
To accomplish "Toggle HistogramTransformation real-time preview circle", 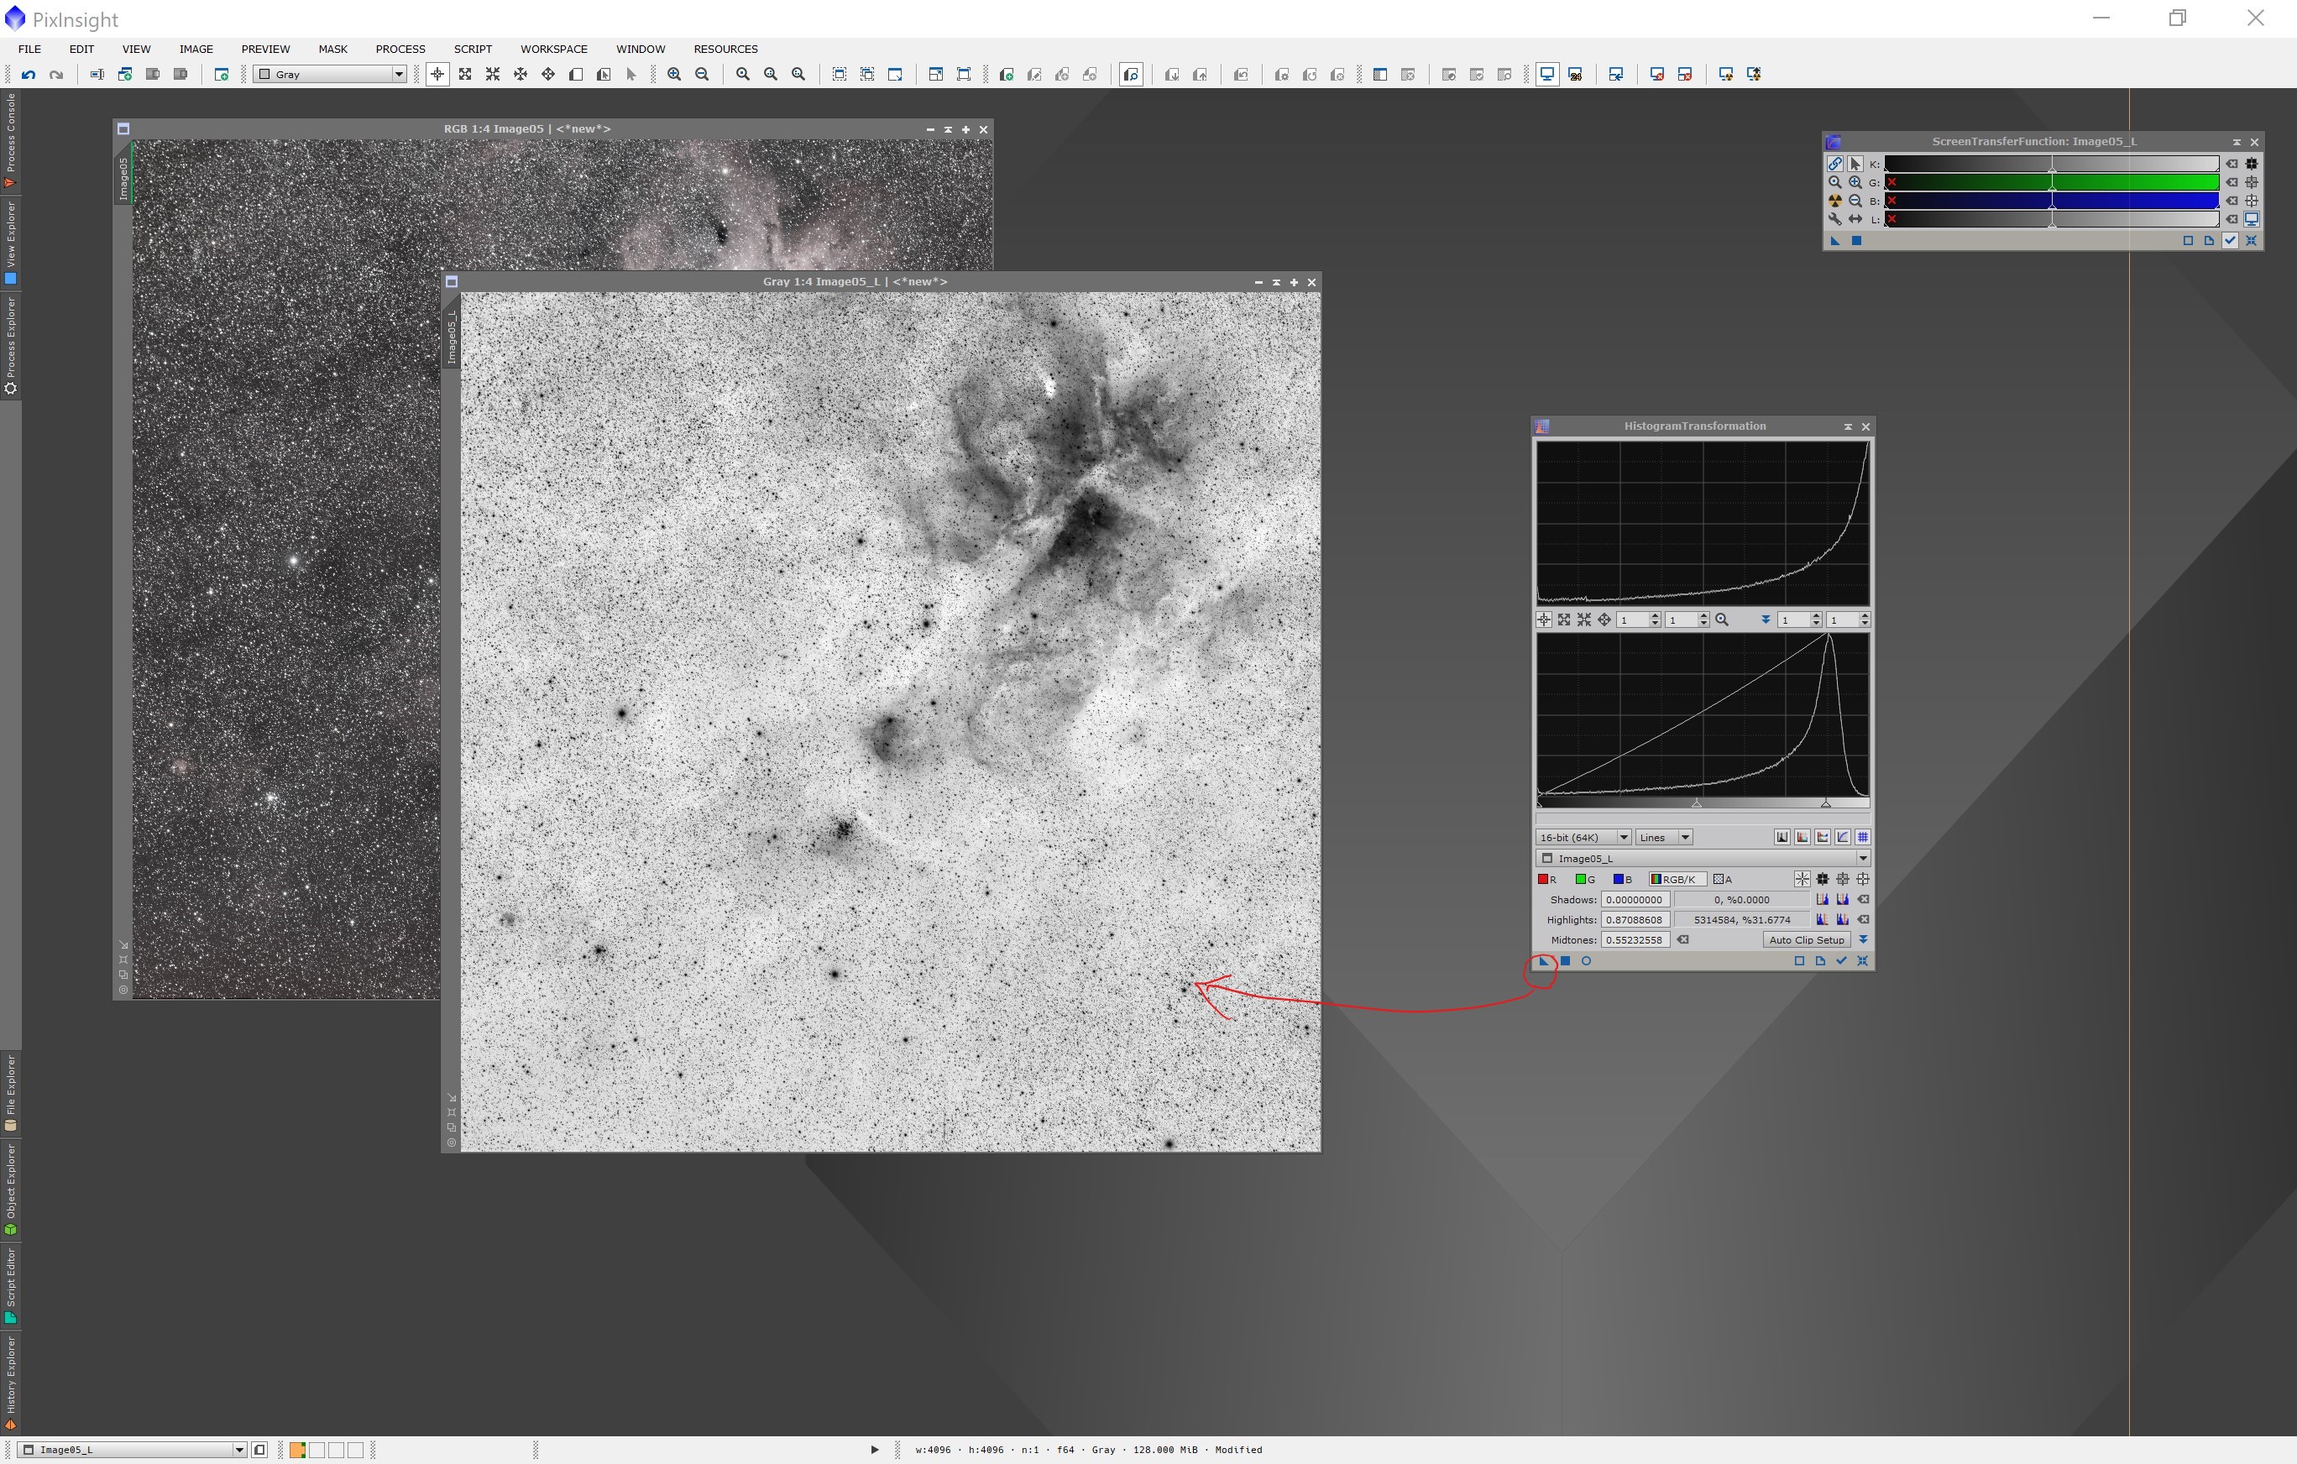I will point(1587,960).
